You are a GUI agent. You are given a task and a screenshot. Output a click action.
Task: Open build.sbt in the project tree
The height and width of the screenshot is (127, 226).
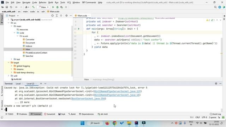pos(17,79)
